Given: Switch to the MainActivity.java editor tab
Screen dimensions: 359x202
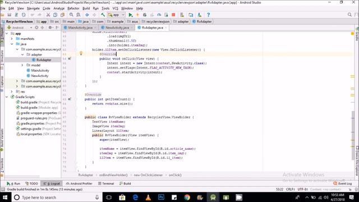Looking at the screenshot, I should pos(80,27).
